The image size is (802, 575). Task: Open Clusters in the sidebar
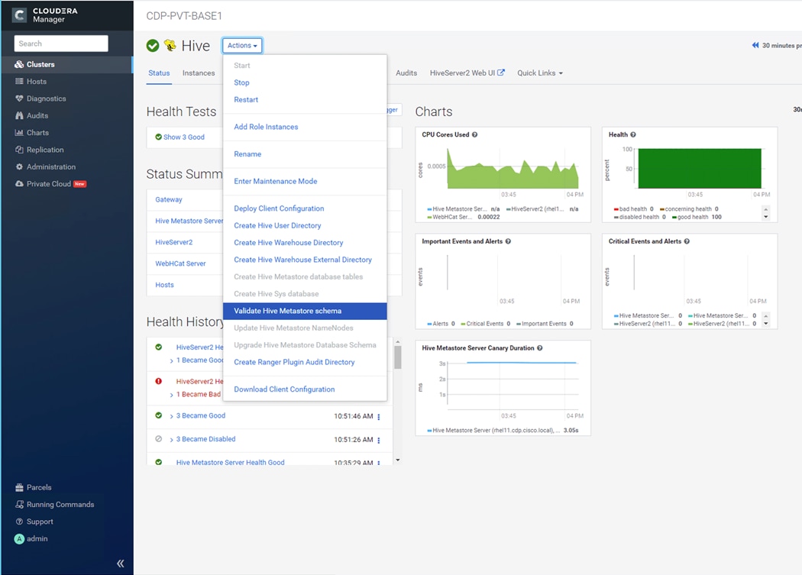point(67,64)
